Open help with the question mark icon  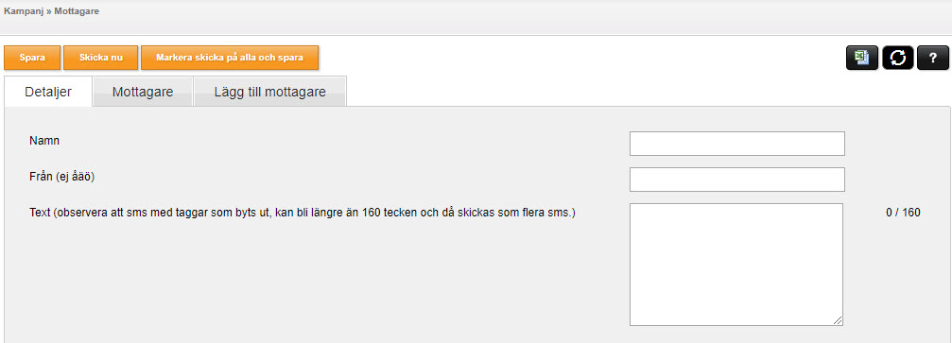[x=932, y=58]
